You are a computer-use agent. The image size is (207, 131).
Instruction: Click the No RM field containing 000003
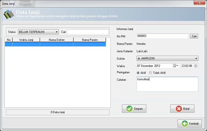click(x=162, y=36)
